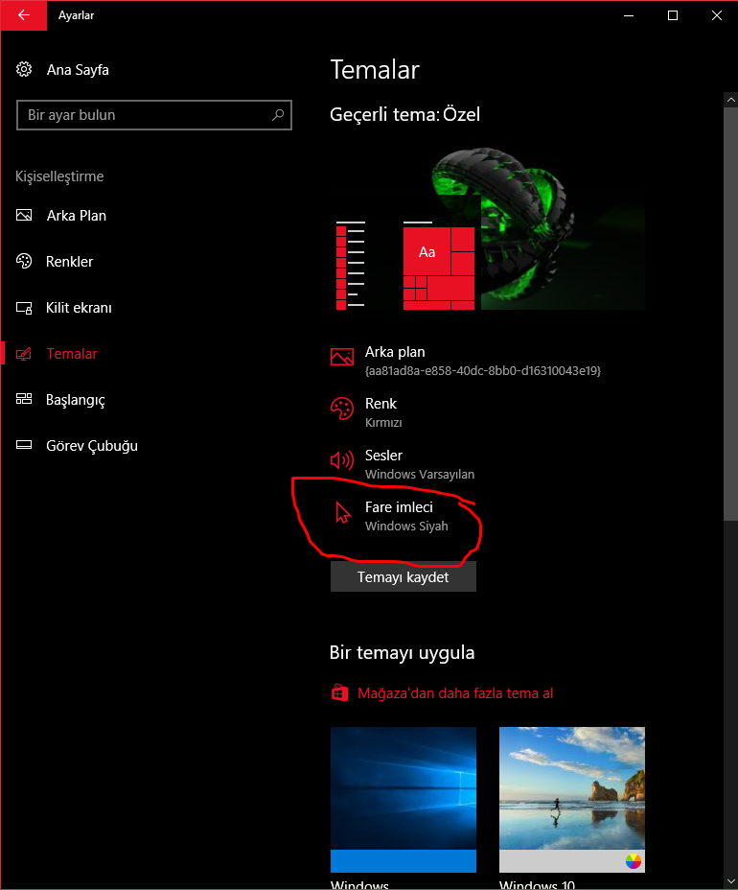
Task: Open the Renk Kırmızı setting label
Action: pyautogui.click(x=383, y=412)
